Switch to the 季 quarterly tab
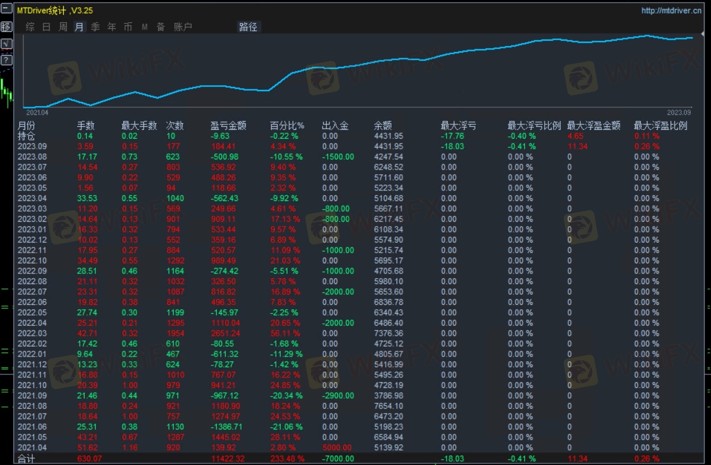 click(95, 27)
